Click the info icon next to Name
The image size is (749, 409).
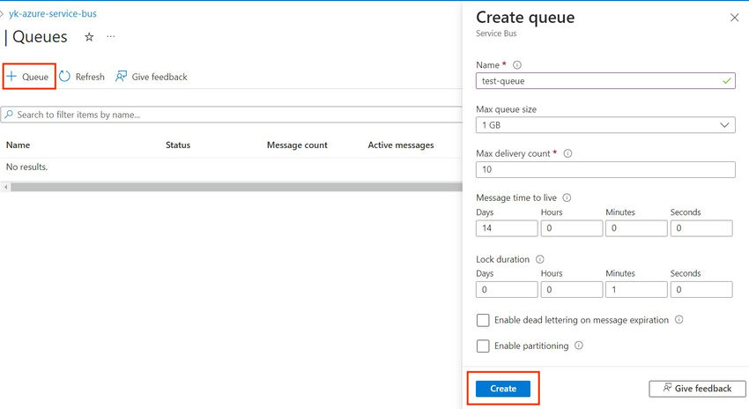pyautogui.click(x=517, y=65)
